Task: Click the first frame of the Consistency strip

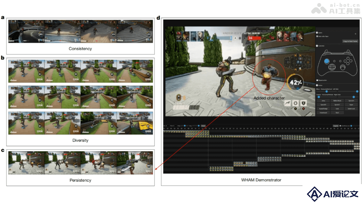Action: coord(27,31)
